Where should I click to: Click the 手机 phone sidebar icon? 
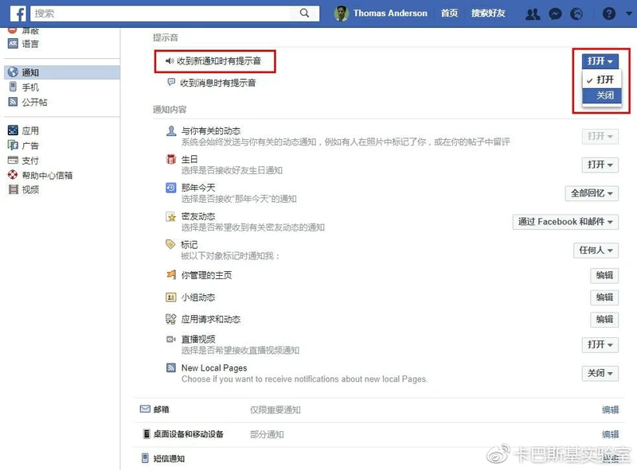pyautogui.click(x=13, y=87)
